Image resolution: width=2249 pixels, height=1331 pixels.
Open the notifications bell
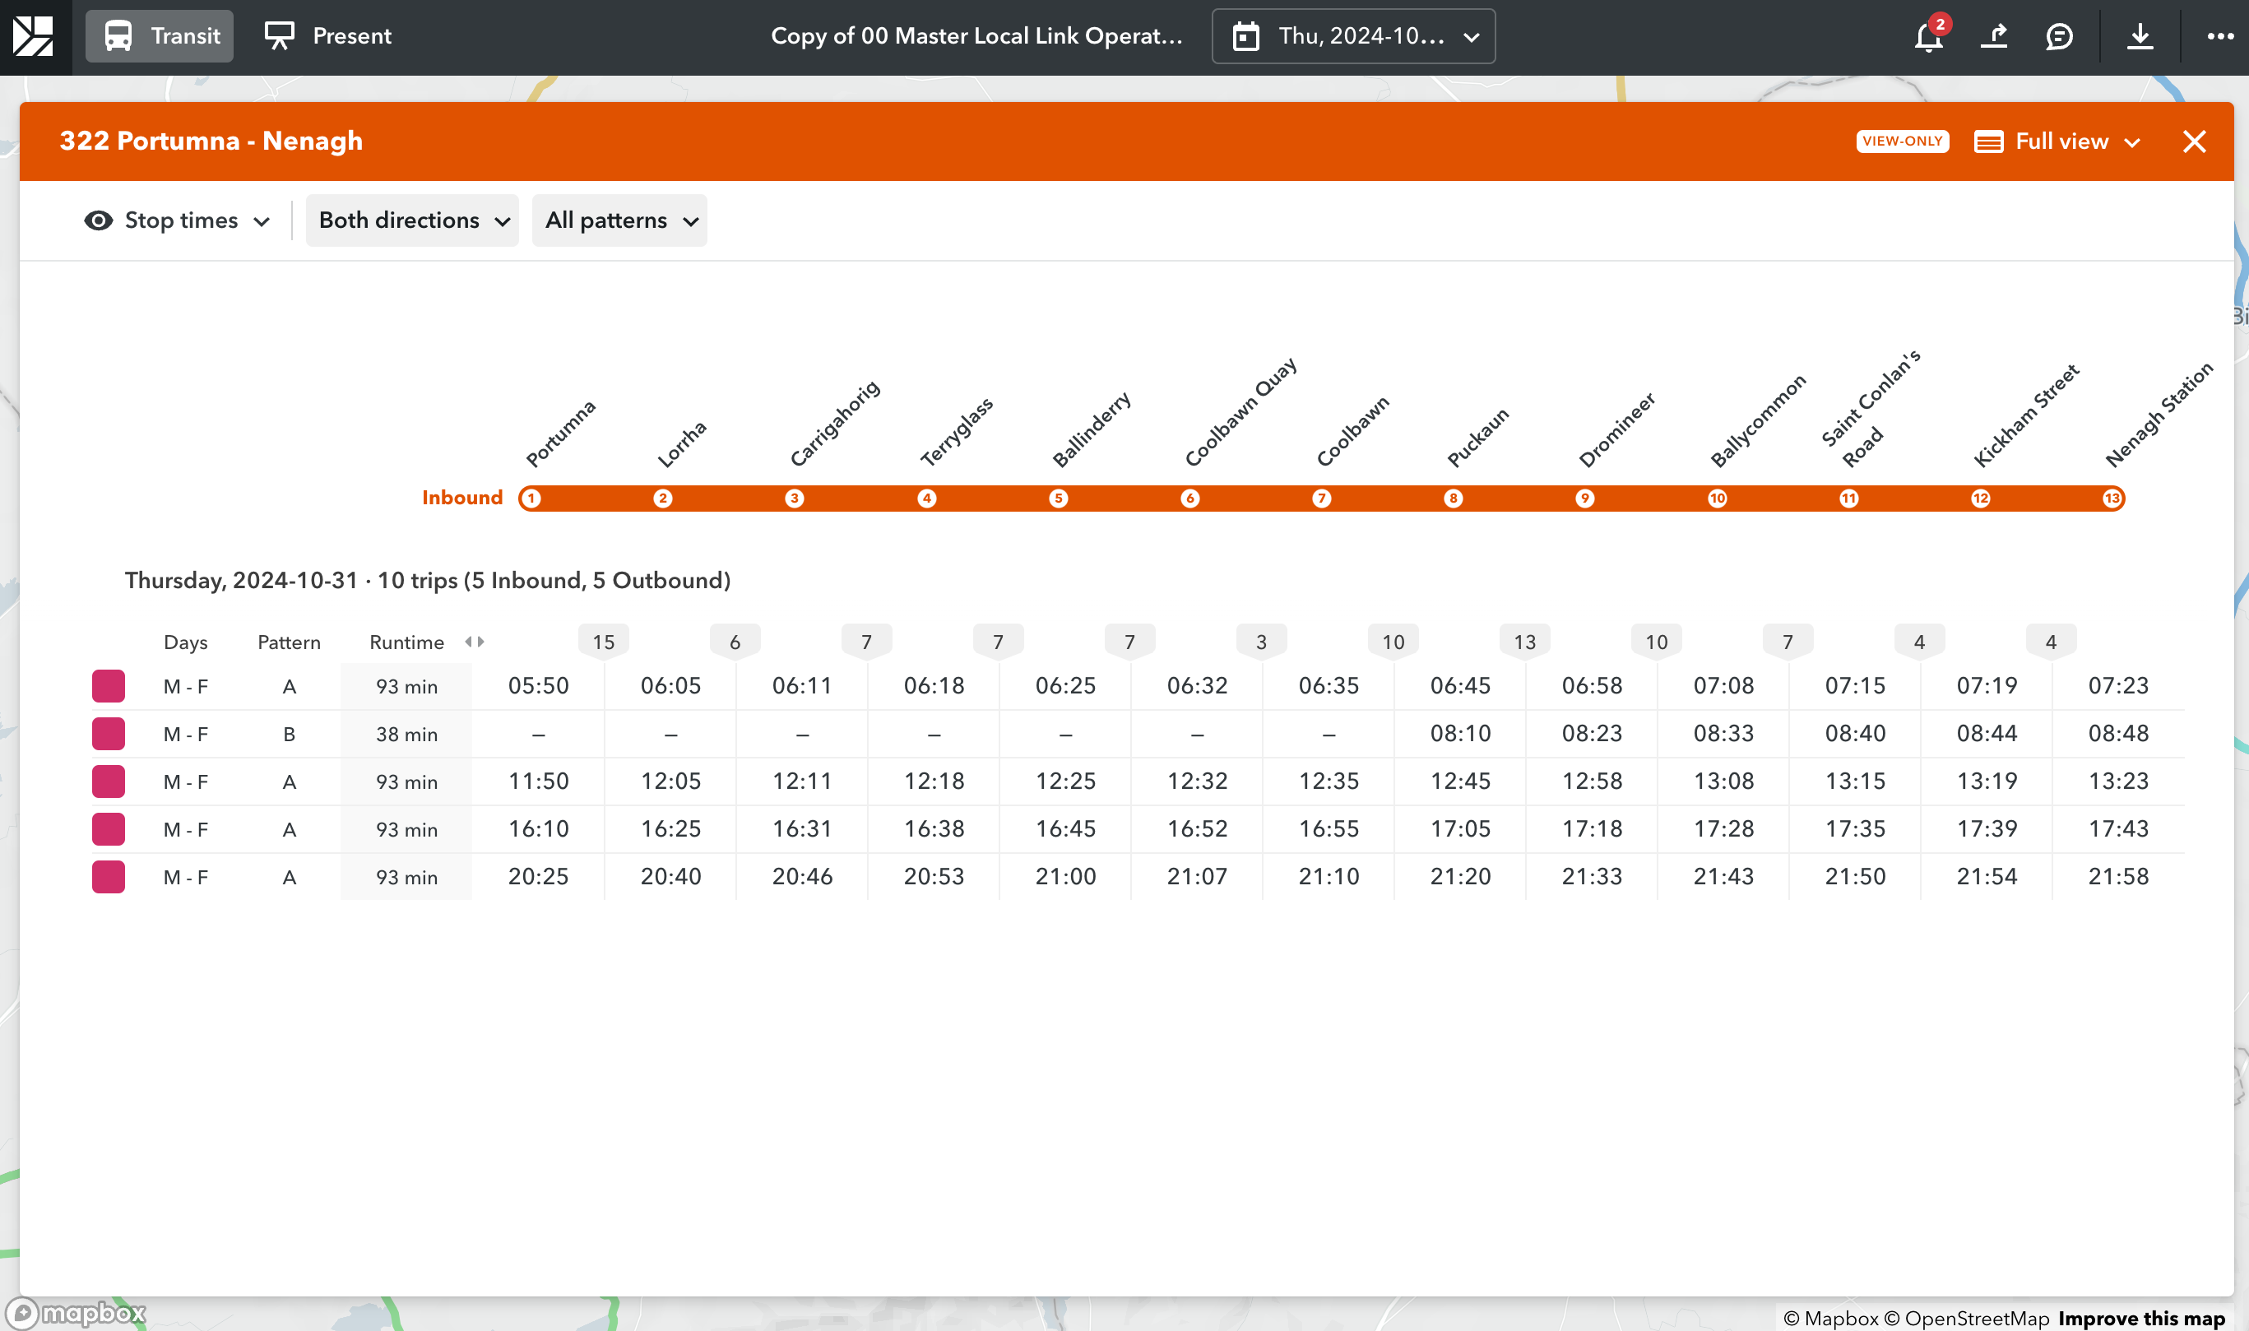1928,37
